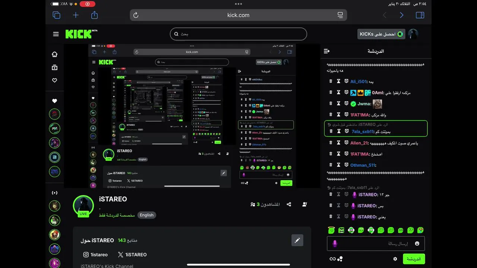This screenshot has width=477, height=268.
Task: Open the filled heart followed channels icon
Action: click(x=54, y=101)
